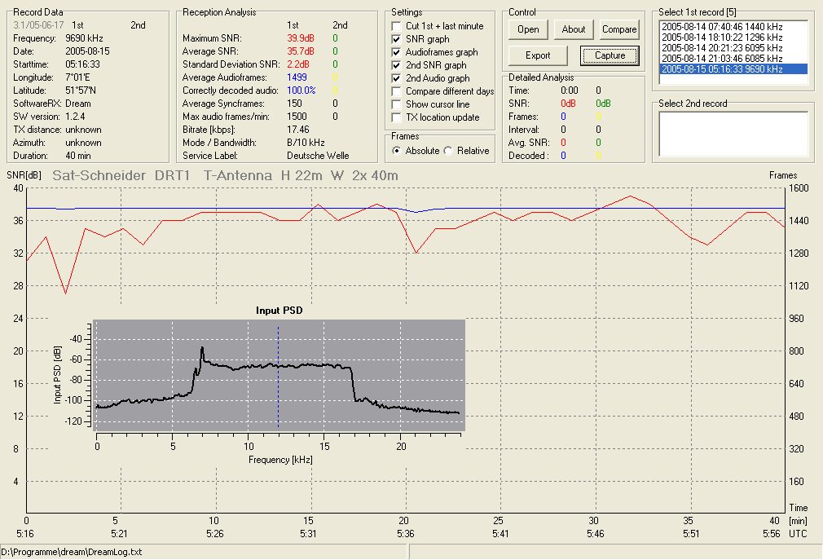This screenshot has width=823, height=560.
Task: Check TX location update
Action: [396, 117]
